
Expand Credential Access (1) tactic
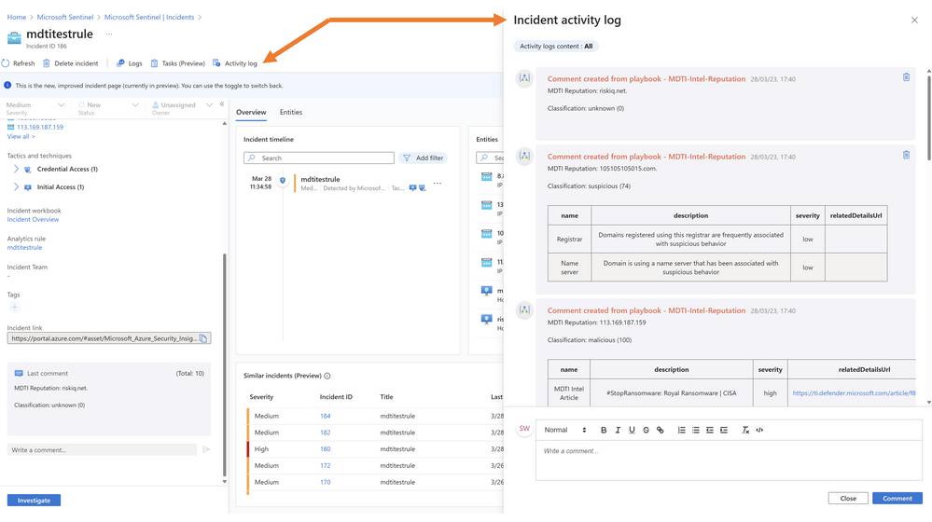pyautogui.click(x=16, y=170)
